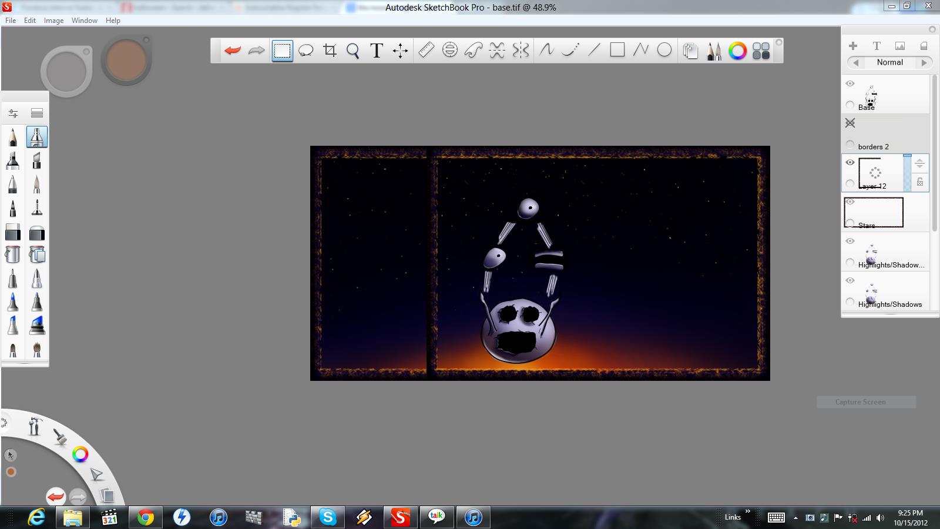Click Layer 12 lock transparency icon
940x529 pixels.
(x=920, y=182)
